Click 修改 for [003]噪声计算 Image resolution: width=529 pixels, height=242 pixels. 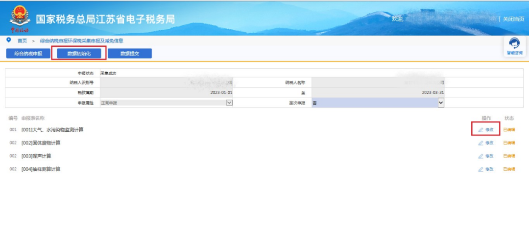tap(489, 156)
